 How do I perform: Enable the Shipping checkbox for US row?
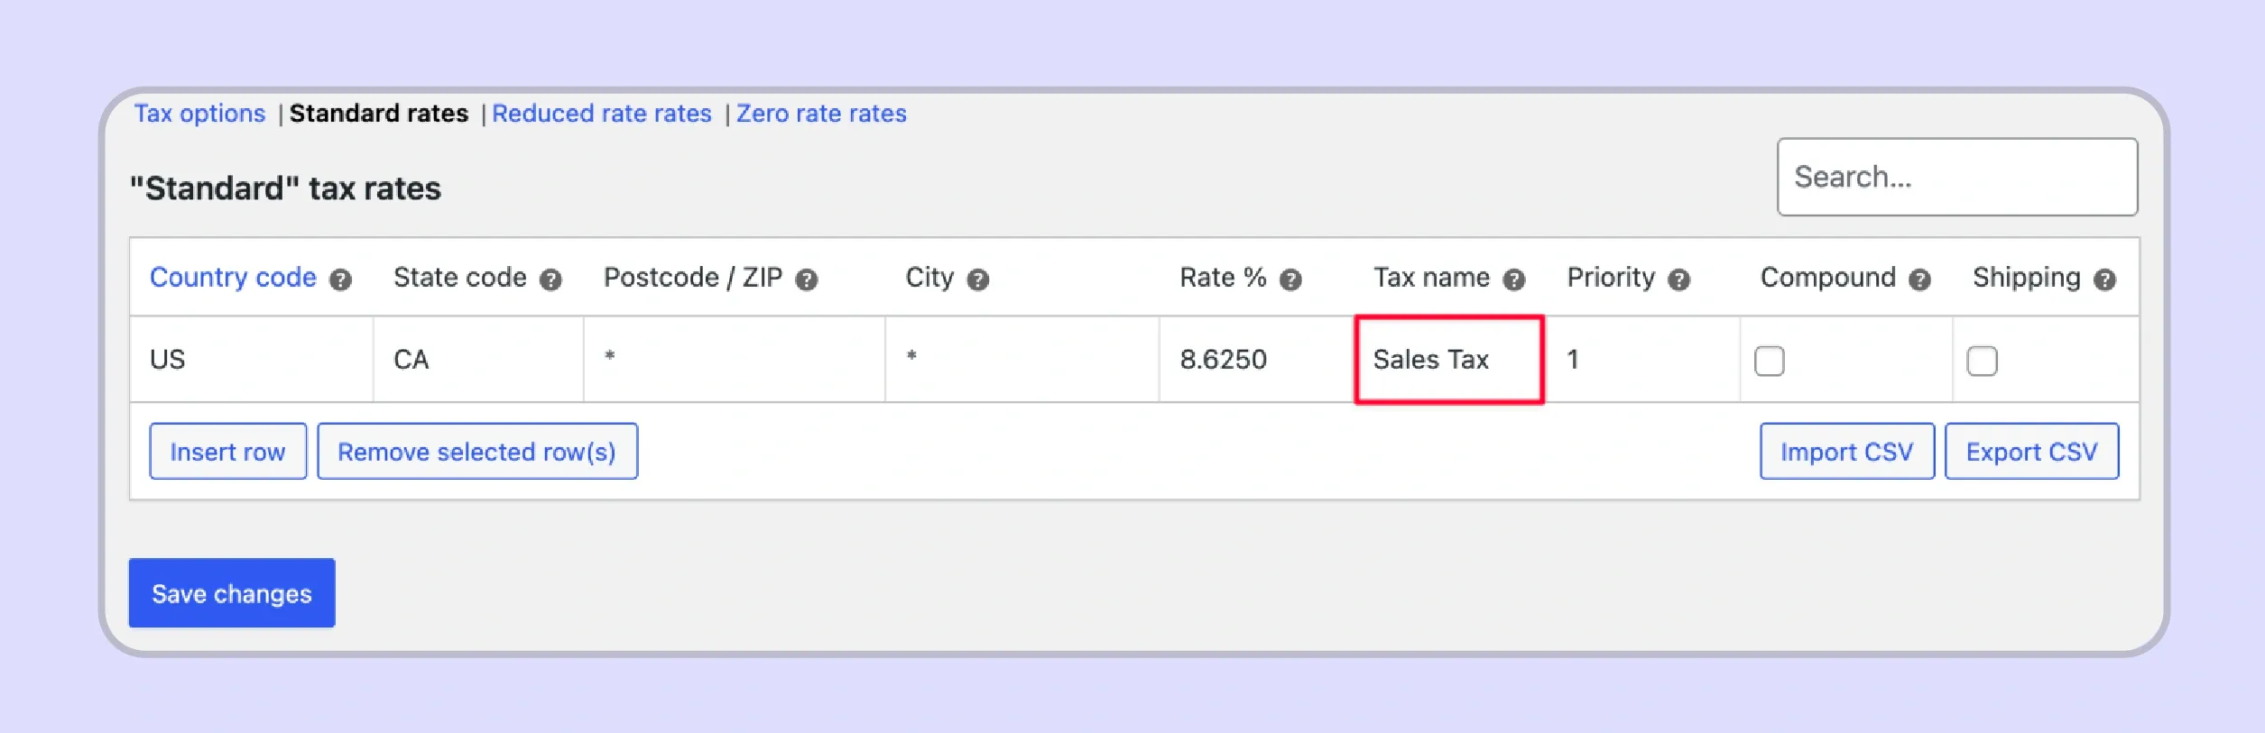(1983, 361)
